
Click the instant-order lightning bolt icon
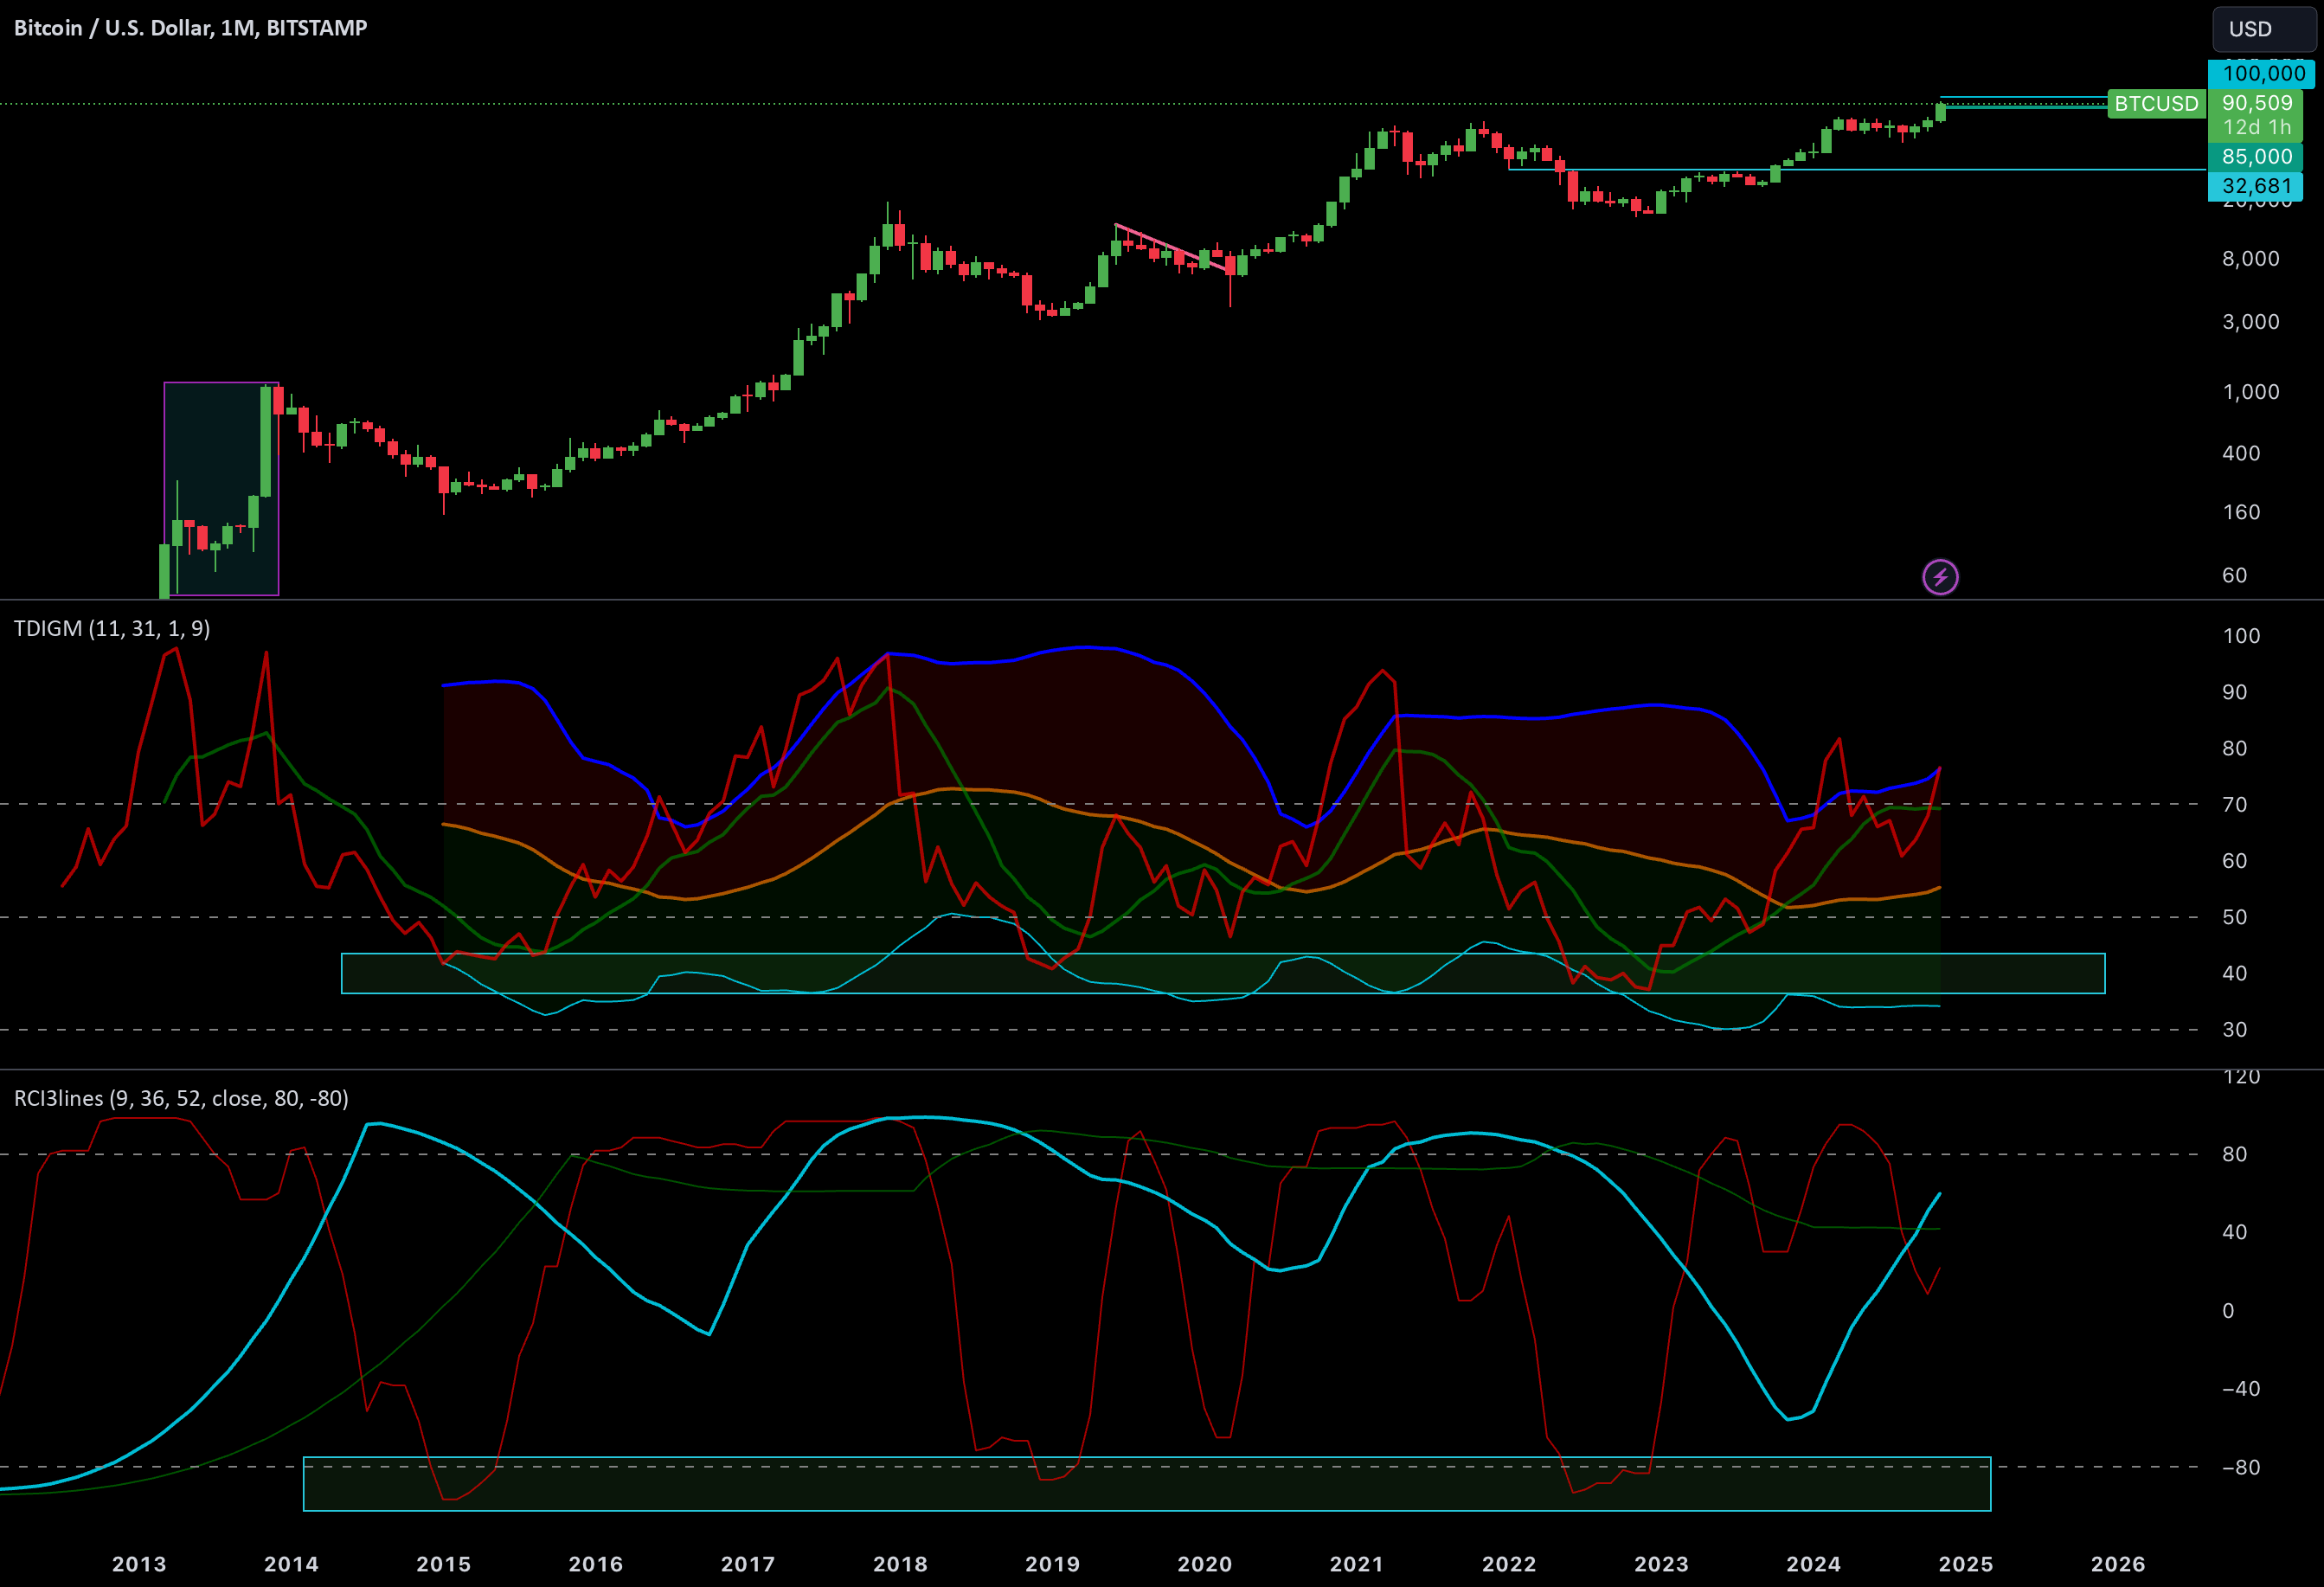coord(1941,576)
